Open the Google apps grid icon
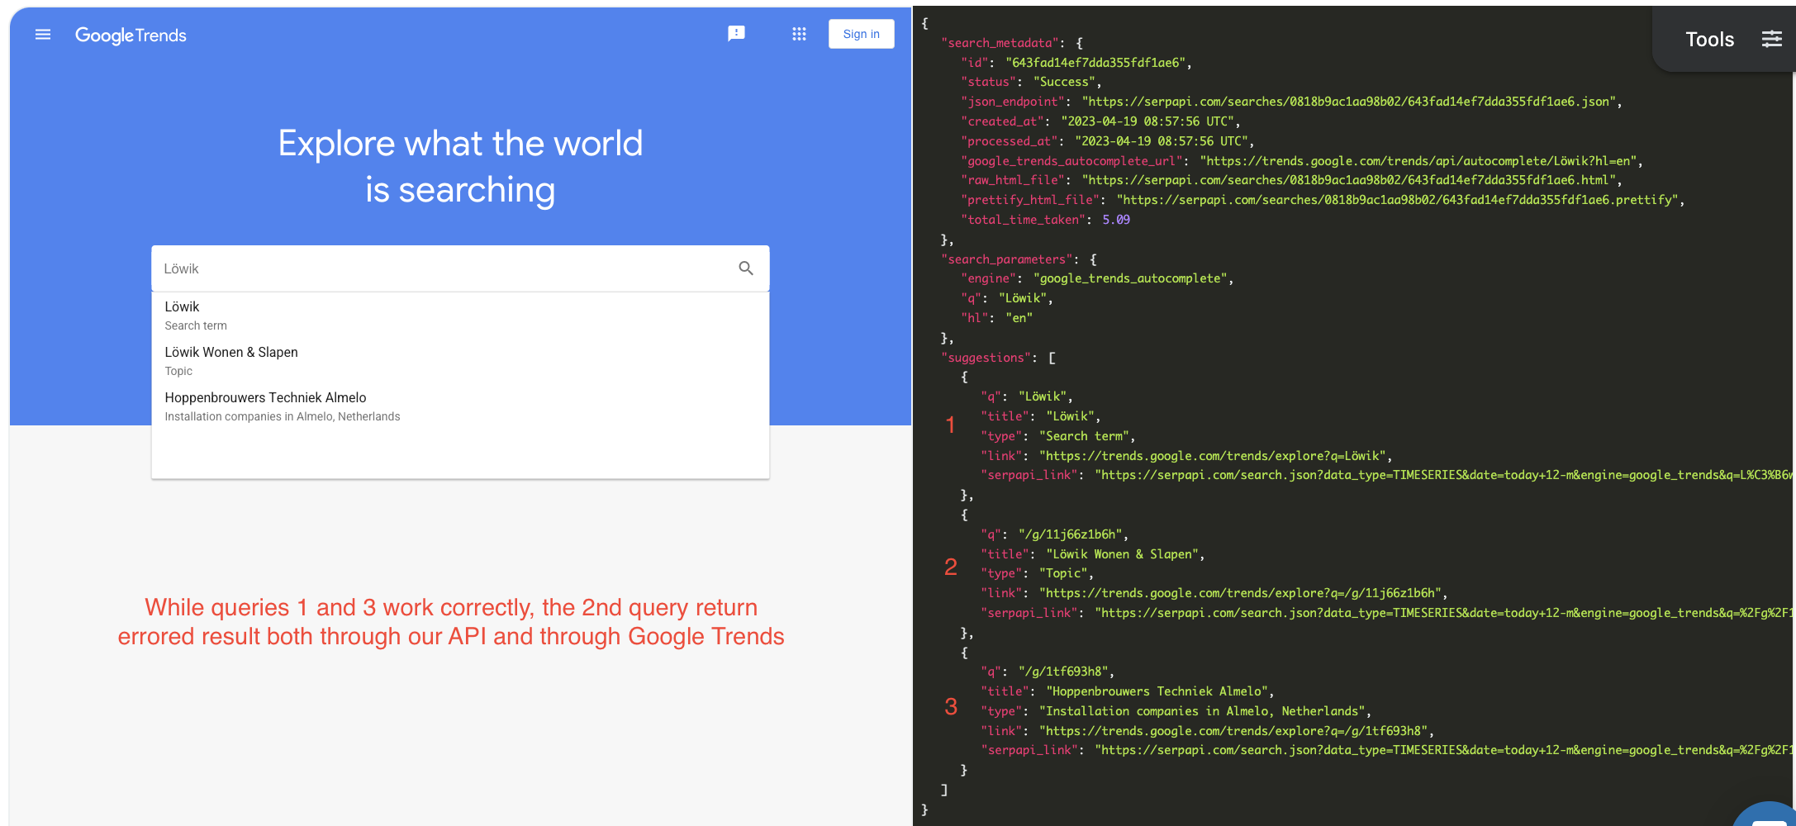The height and width of the screenshot is (826, 1796). (x=798, y=33)
